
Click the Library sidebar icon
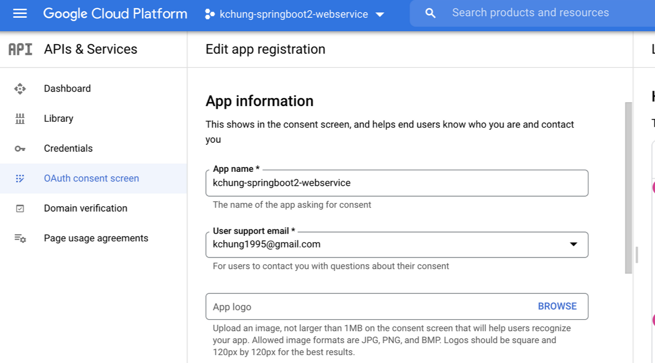[20, 118]
